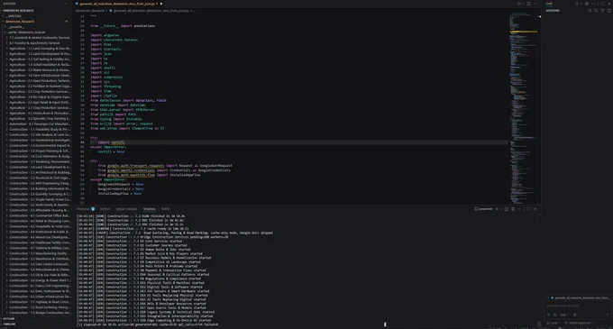
Task: Click the 'import concurrent.futures' line
Action: point(114,40)
